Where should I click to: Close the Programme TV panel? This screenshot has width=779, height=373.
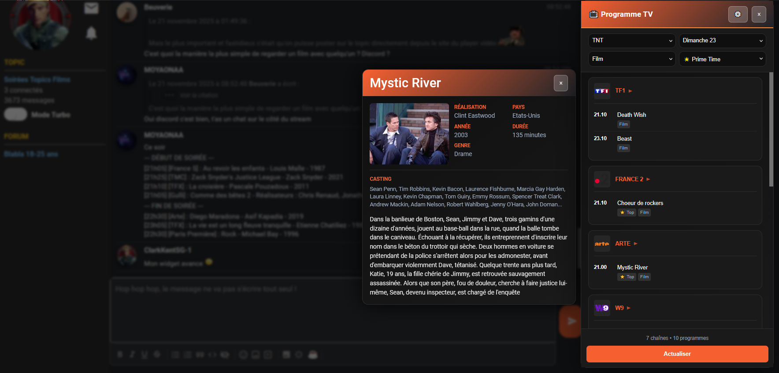(759, 14)
